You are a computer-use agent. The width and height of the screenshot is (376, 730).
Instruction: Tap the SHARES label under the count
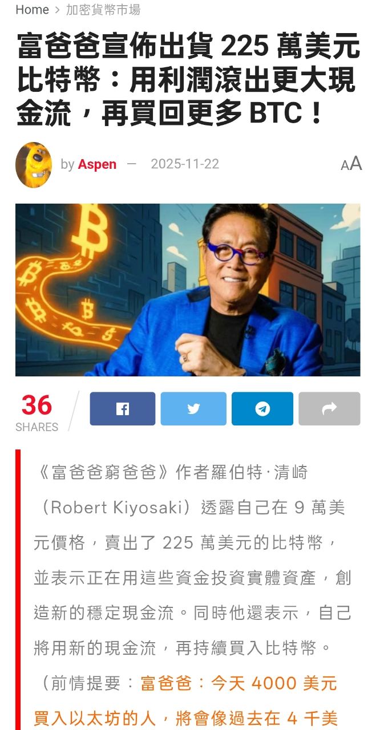(x=37, y=427)
